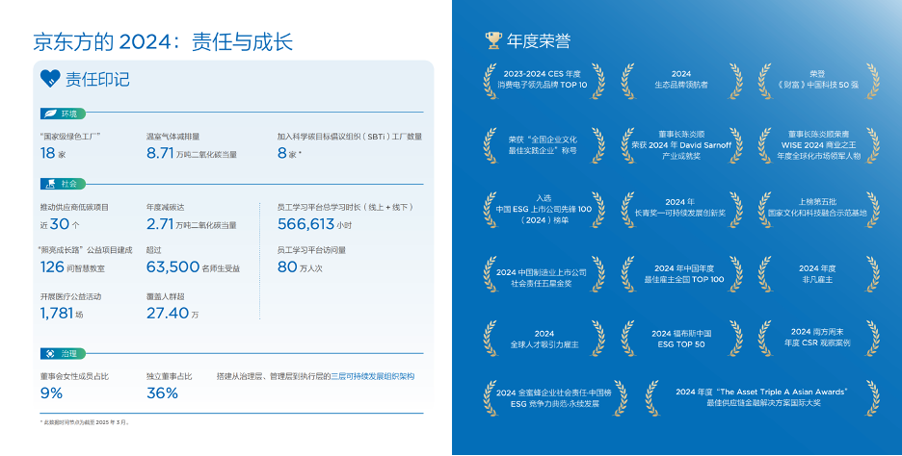Click the 年度减碳达 label

[165, 207]
